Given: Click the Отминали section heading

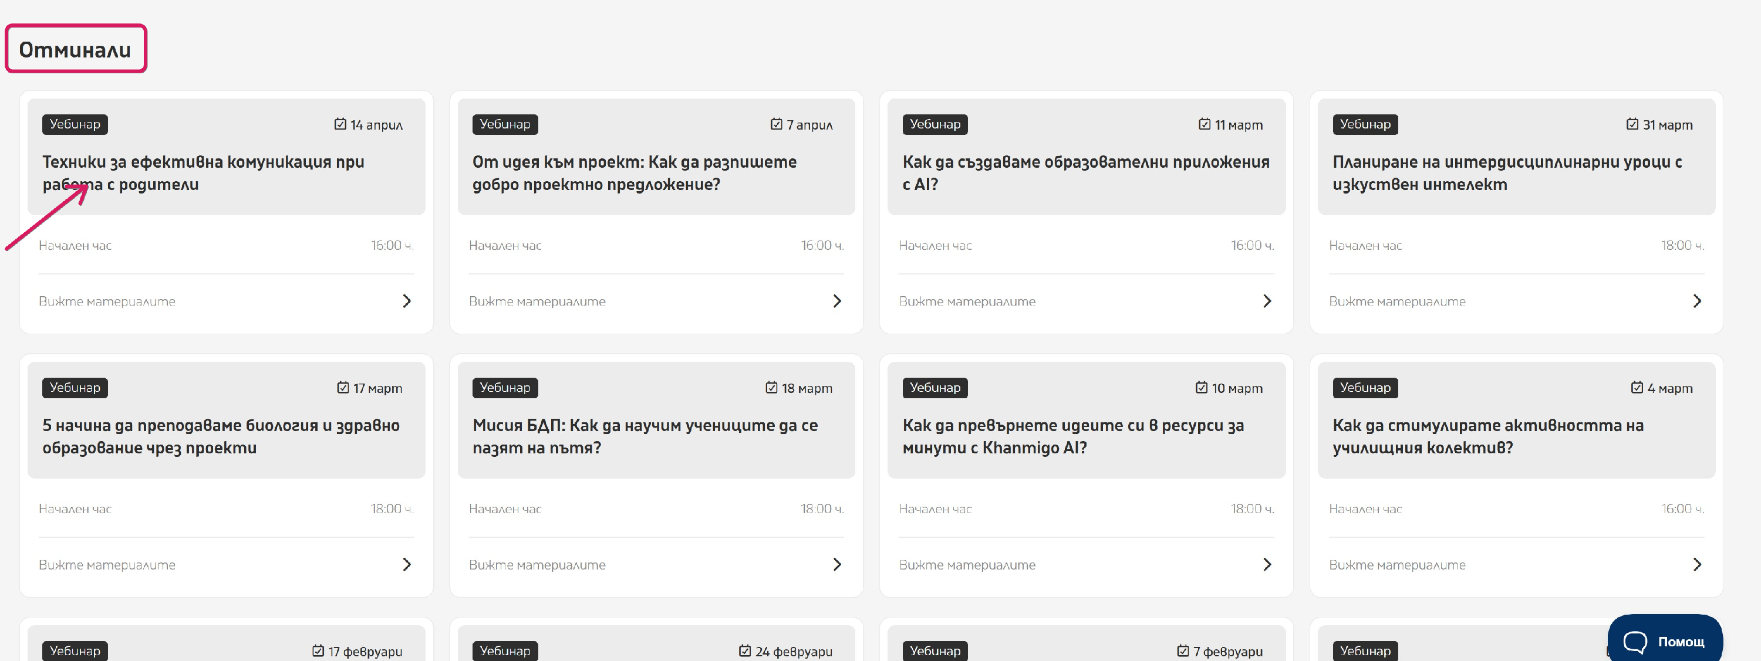Looking at the screenshot, I should pyautogui.click(x=75, y=49).
